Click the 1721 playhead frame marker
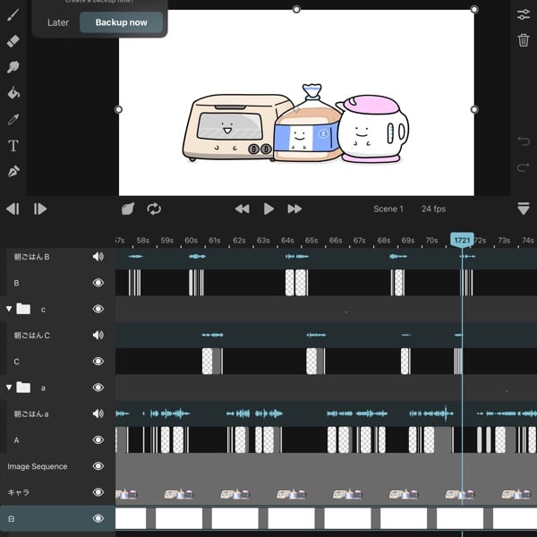This screenshot has width=537, height=537. [x=462, y=240]
